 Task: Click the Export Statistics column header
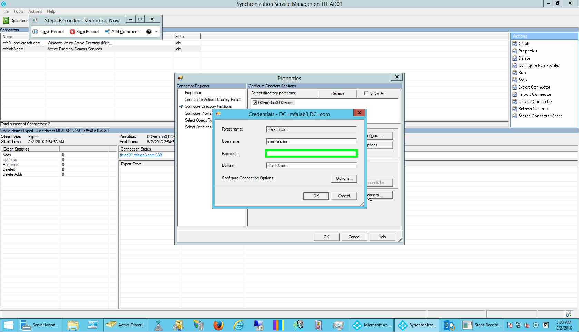[x=30, y=149]
